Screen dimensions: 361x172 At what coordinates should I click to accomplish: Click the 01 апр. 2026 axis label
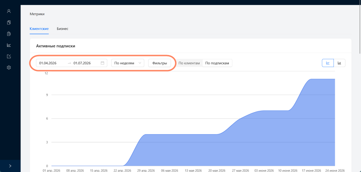coord(52,170)
